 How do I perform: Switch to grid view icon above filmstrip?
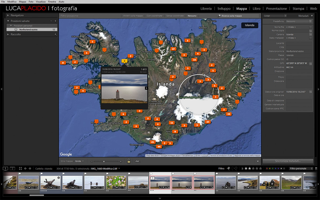point(21,169)
